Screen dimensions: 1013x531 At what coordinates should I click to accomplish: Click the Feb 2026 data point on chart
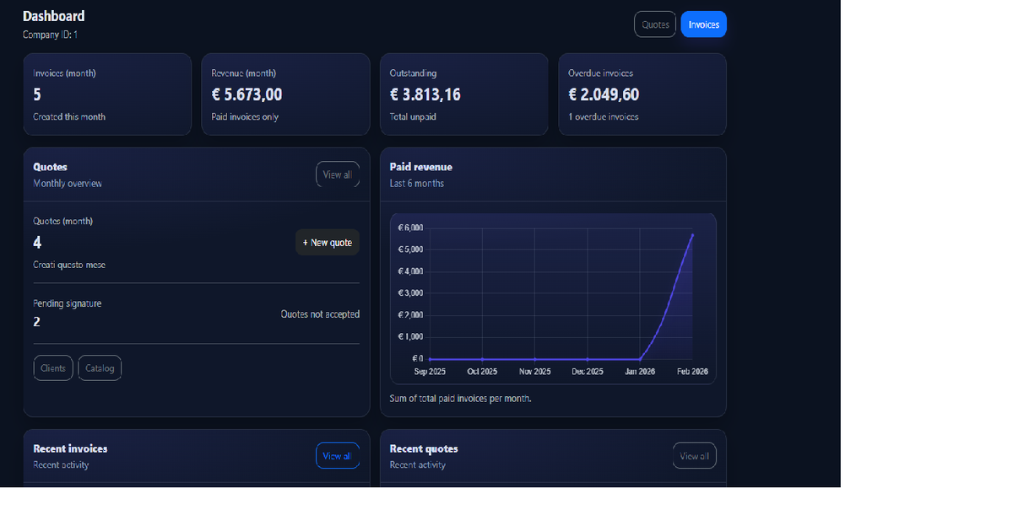(693, 235)
